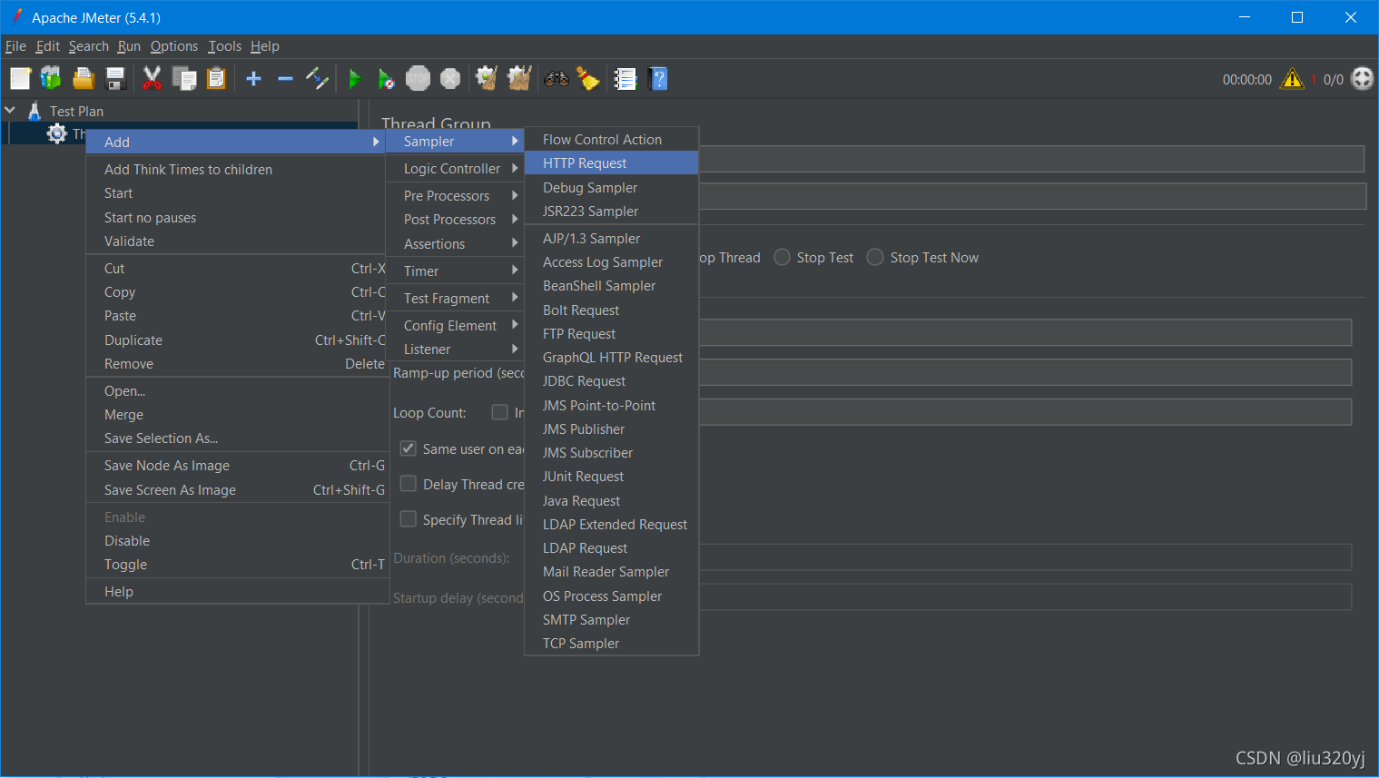The height and width of the screenshot is (778, 1379).
Task: Click the Shutdown round X icon
Action: pos(450,79)
